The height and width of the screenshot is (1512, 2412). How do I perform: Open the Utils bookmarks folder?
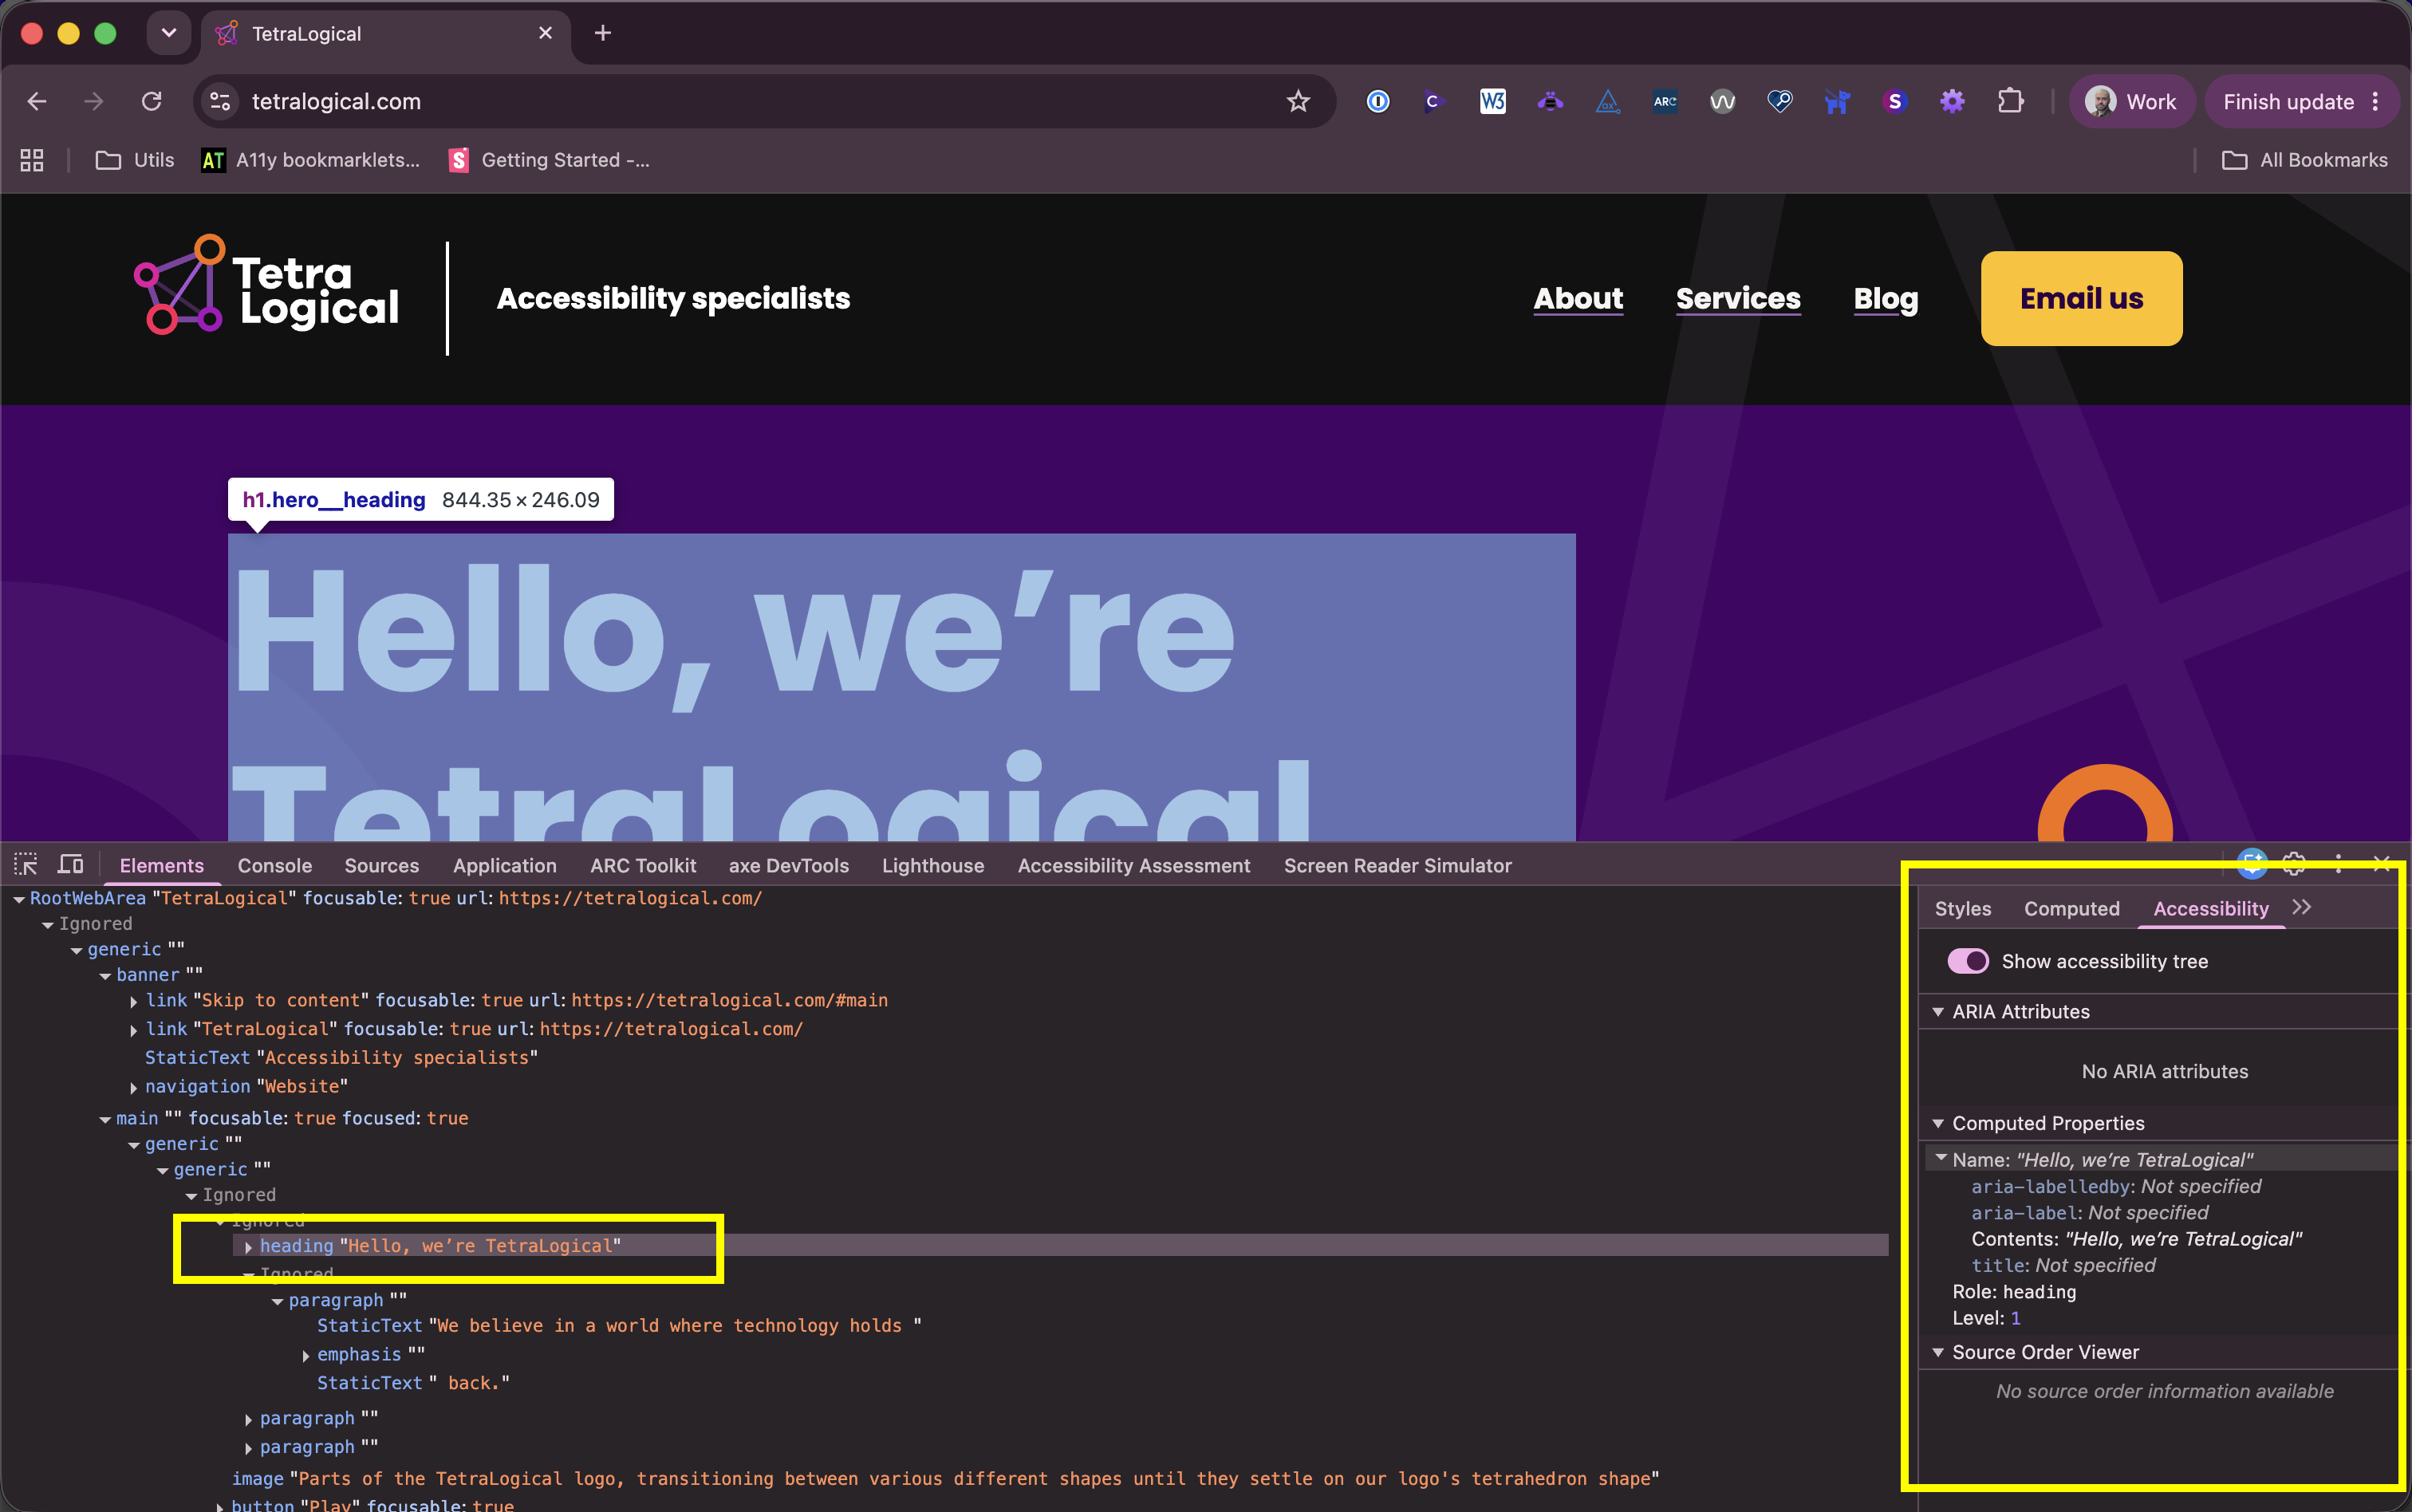[134, 160]
